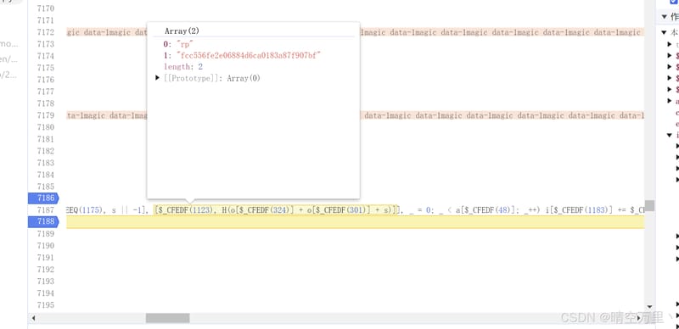Collapse the local scope group starting with 本
Viewport: 679px width, 329px height.
pos(665,32)
